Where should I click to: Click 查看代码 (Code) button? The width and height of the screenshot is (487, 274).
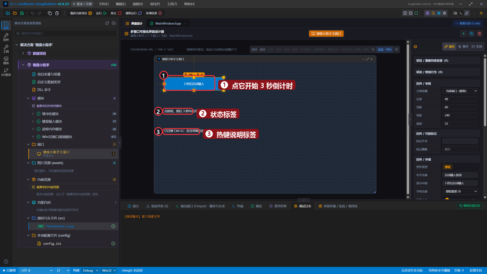[468, 23]
